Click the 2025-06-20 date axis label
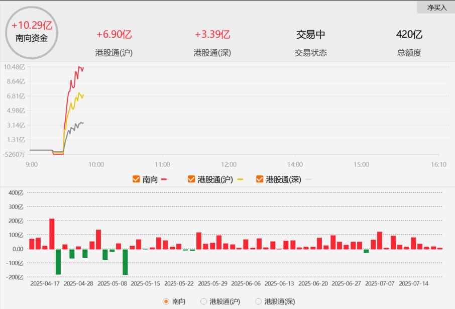 [313, 284]
